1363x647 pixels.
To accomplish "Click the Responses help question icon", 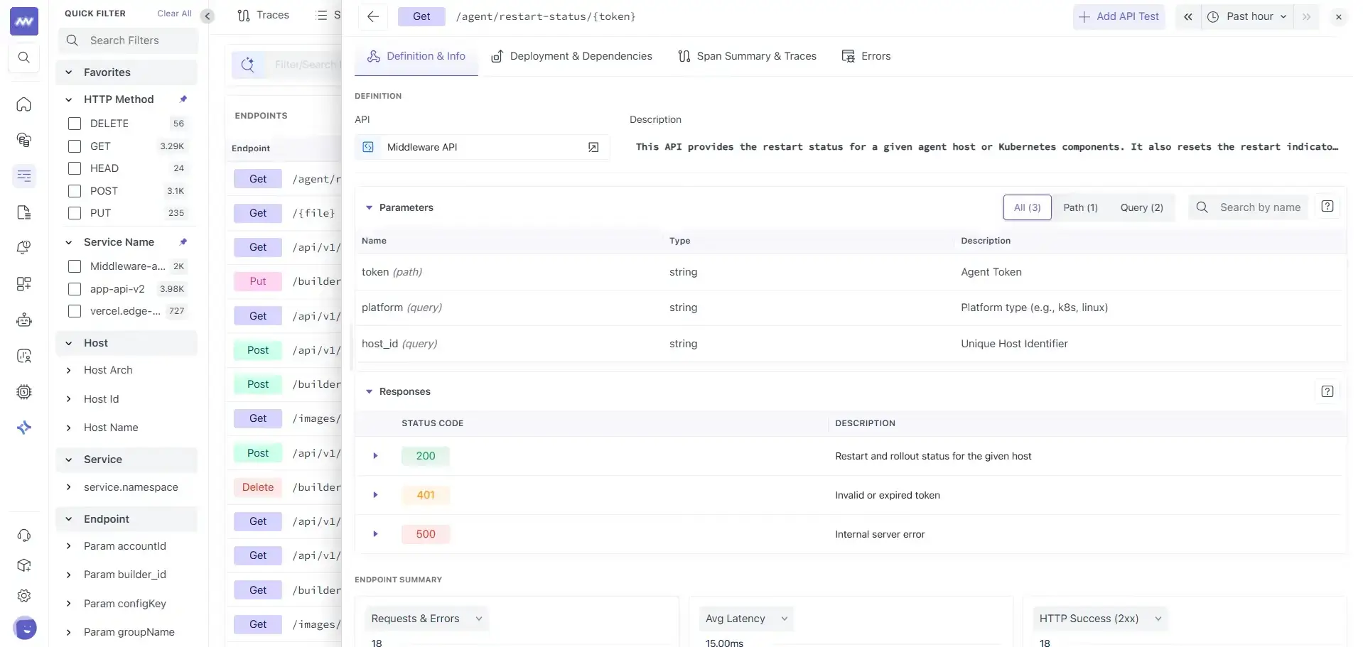I will click(x=1327, y=391).
